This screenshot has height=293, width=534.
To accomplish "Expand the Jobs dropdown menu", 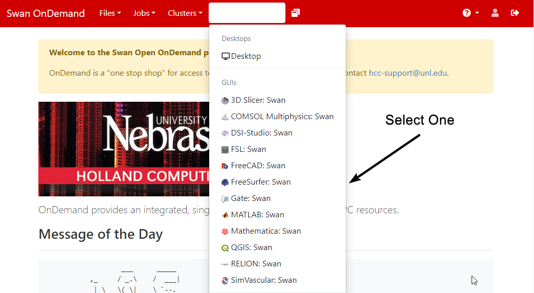I will pos(144,13).
